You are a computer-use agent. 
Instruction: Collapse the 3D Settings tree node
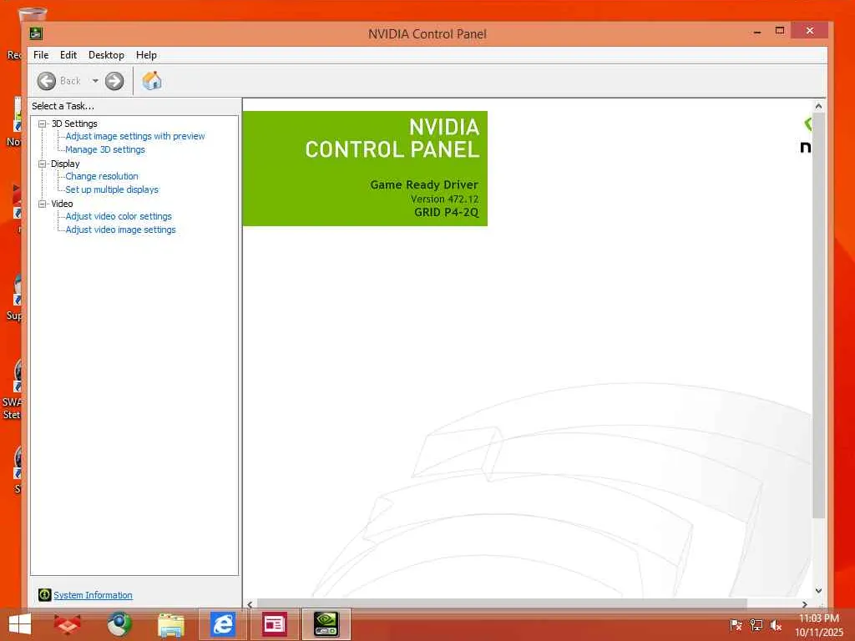42,124
